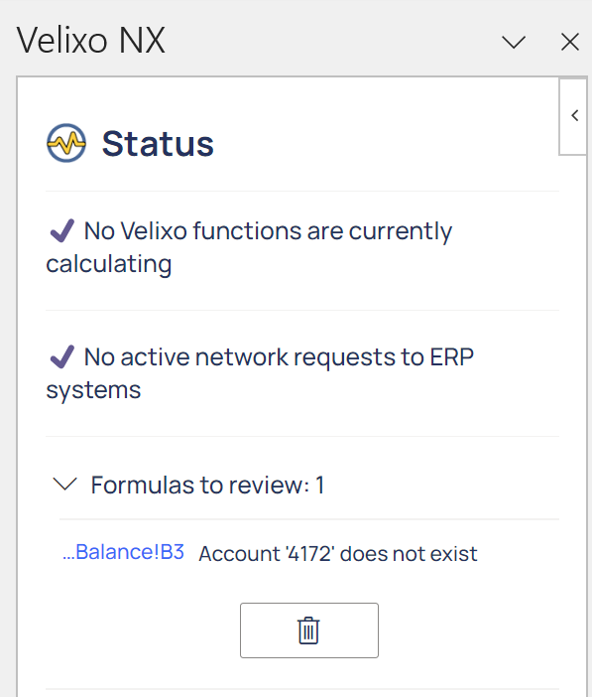
Task: Click the trash can icon
Action: 308,630
